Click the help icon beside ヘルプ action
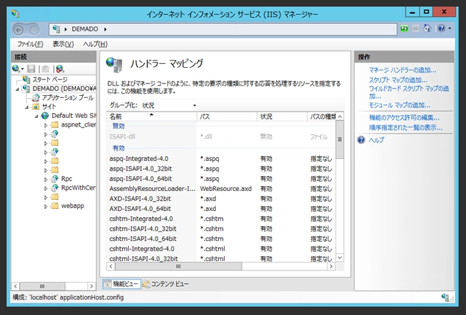This screenshot has height=315, width=466. (361, 140)
